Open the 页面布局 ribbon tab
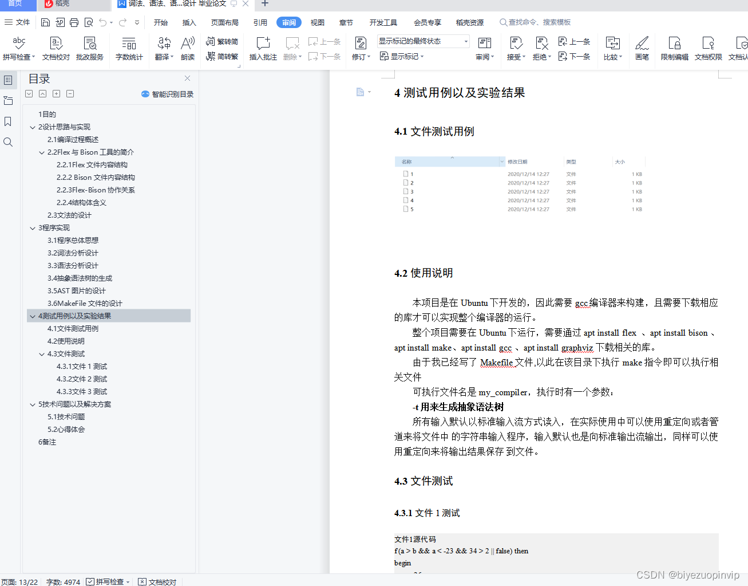 click(225, 22)
